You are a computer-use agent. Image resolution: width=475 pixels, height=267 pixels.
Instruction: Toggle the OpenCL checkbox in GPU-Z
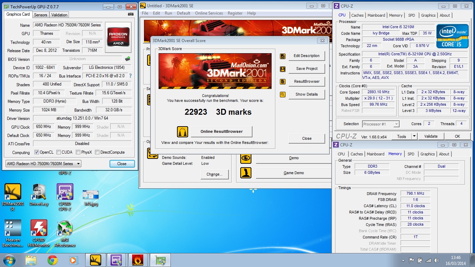point(37,152)
